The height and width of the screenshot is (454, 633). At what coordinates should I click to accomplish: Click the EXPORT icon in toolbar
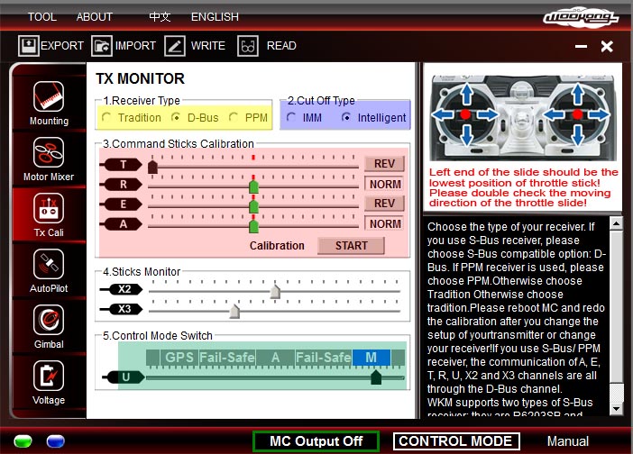[x=29, y=46]
